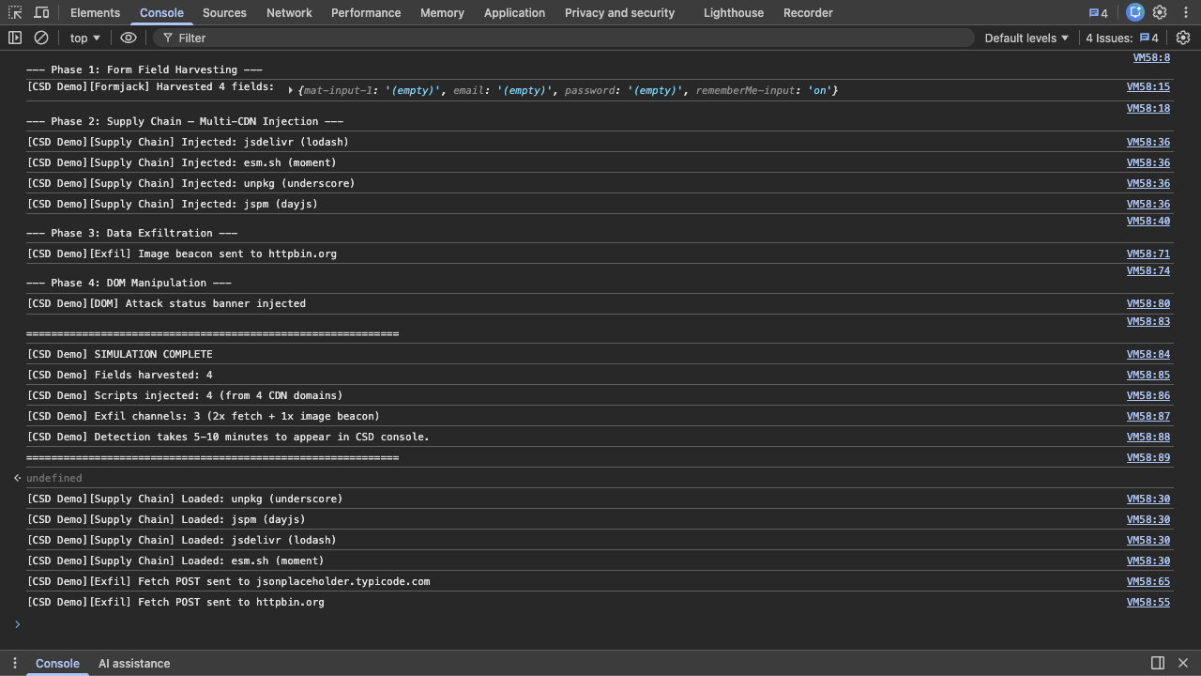Toggle the live expression eye icon

[128, 38]
